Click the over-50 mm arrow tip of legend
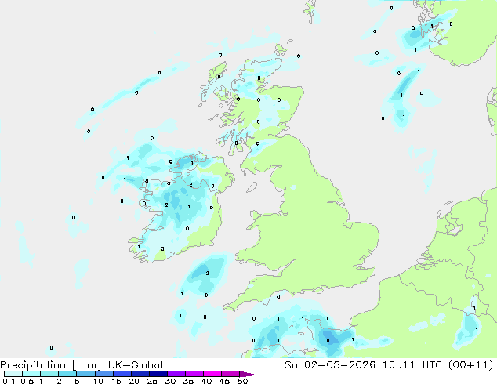 (x=248, y=374)
